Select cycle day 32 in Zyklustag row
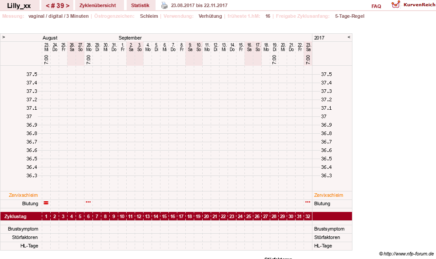436x259 pixels. tap(308, 216)
